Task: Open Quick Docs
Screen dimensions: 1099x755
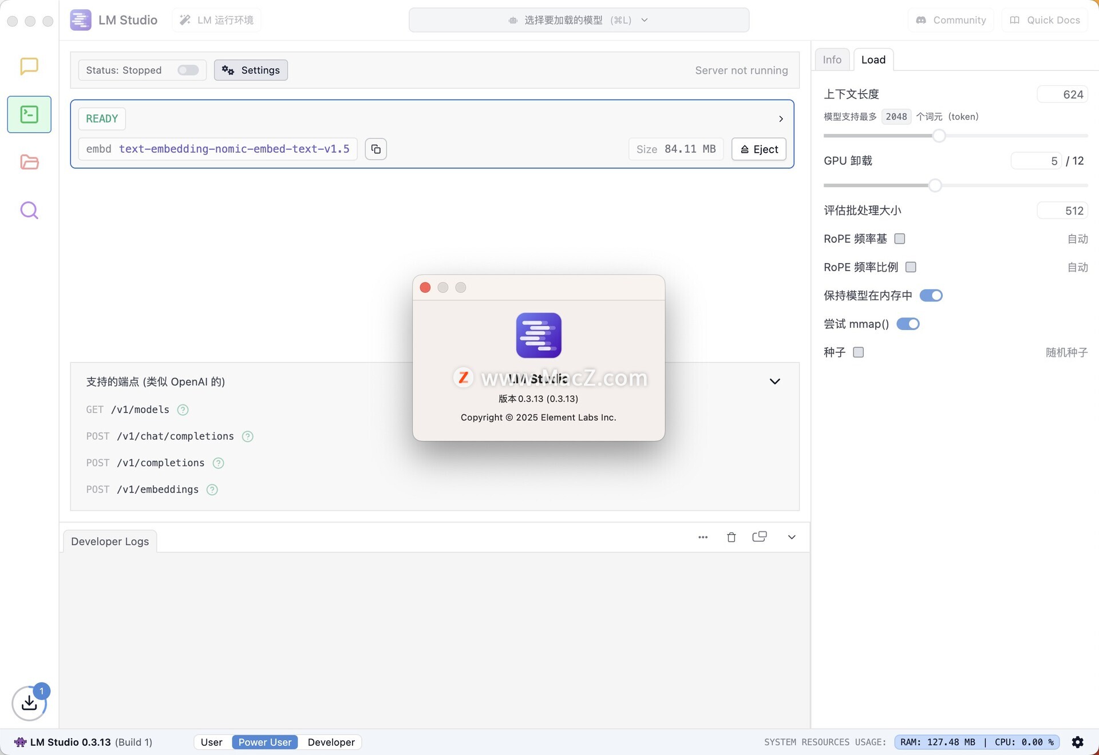Action: click(1045, 20)
